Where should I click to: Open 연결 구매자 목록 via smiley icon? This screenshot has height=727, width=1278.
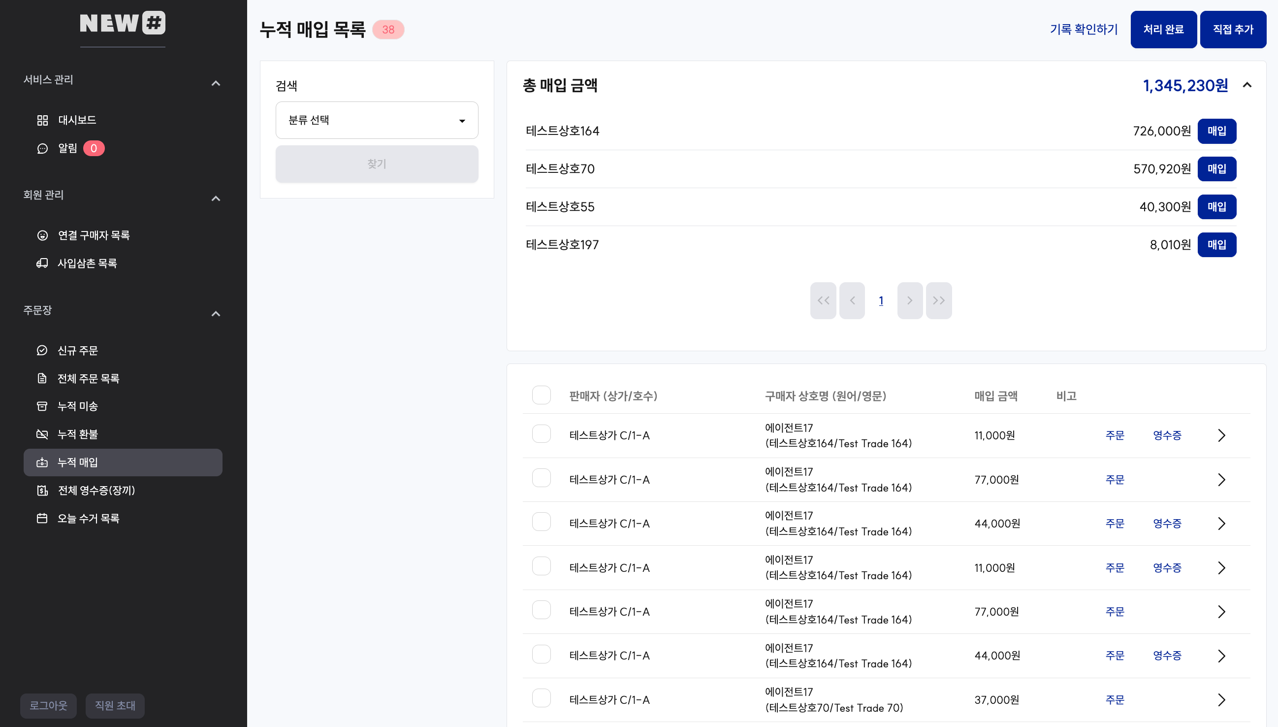coord(42,235)
